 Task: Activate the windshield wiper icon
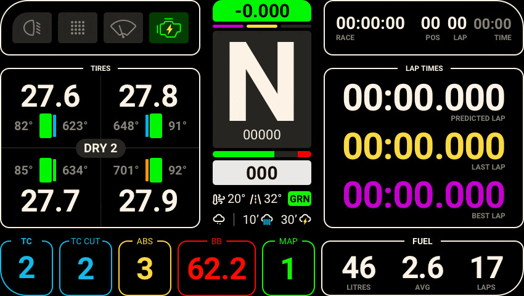coord(123,28)
